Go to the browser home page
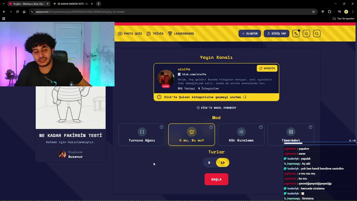 24,12
